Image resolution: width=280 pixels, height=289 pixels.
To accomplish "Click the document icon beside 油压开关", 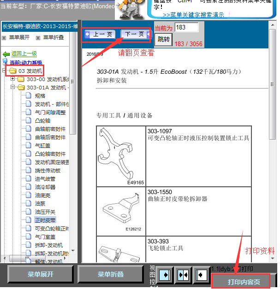I will (x=29, y=212).
